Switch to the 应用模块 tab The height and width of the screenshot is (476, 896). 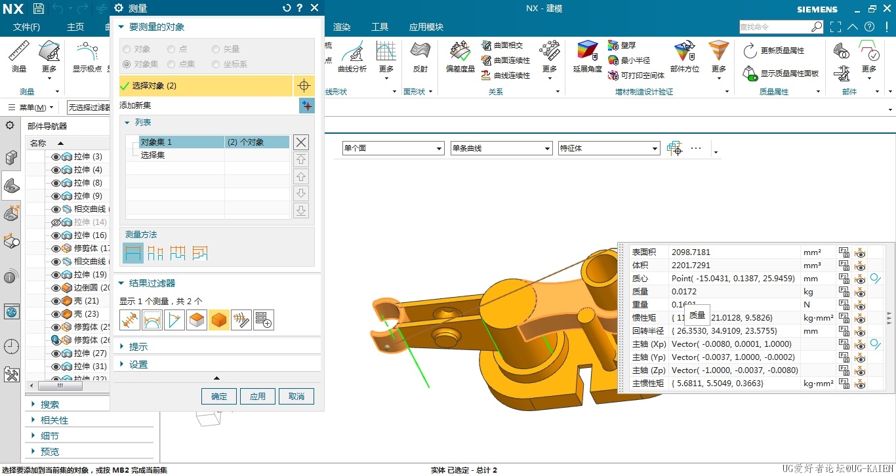click(426, 27)
